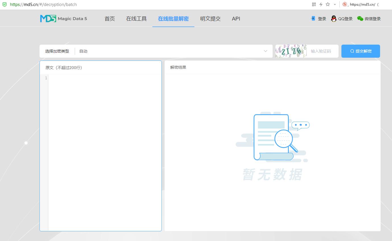The width and height of the screenshot is (392, 241).
Task: Switch to the 首页 menu item
Action: click(109, 18)
